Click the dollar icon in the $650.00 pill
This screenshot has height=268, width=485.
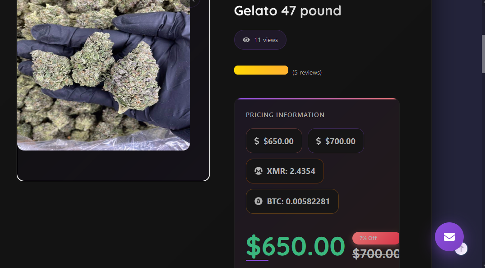point(257,141)
